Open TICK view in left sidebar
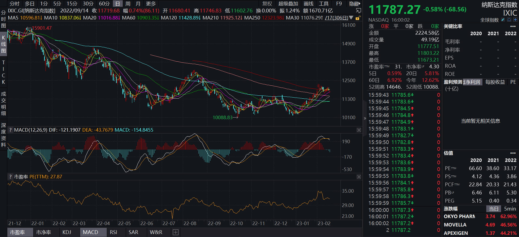The width and height of the screenshot is (519, 237). point(4,72)
